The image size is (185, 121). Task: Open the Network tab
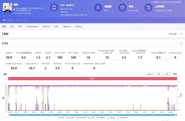coord(67,26)
